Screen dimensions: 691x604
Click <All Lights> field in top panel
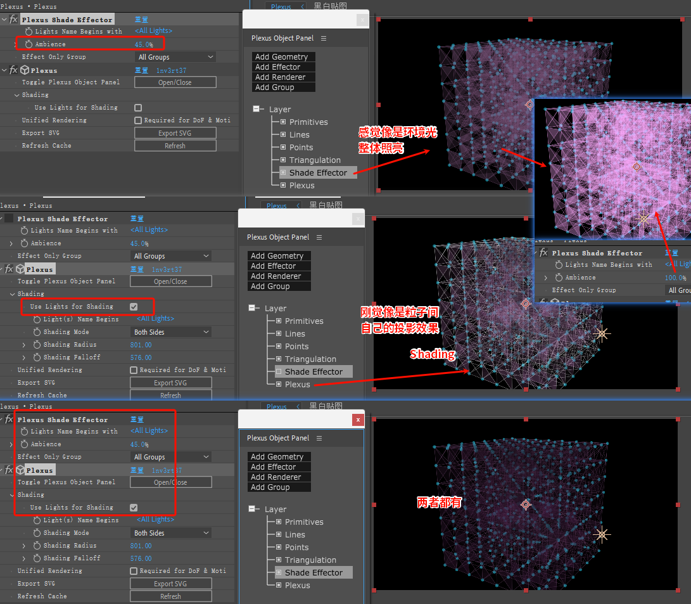point(153,31)
